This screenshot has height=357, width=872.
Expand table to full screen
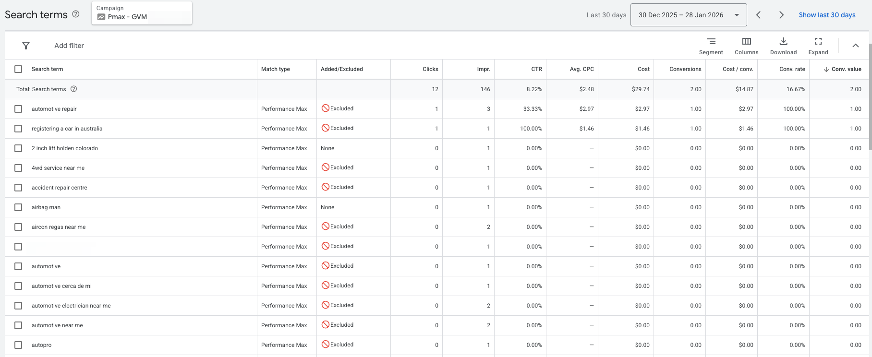tap(818, 41)
